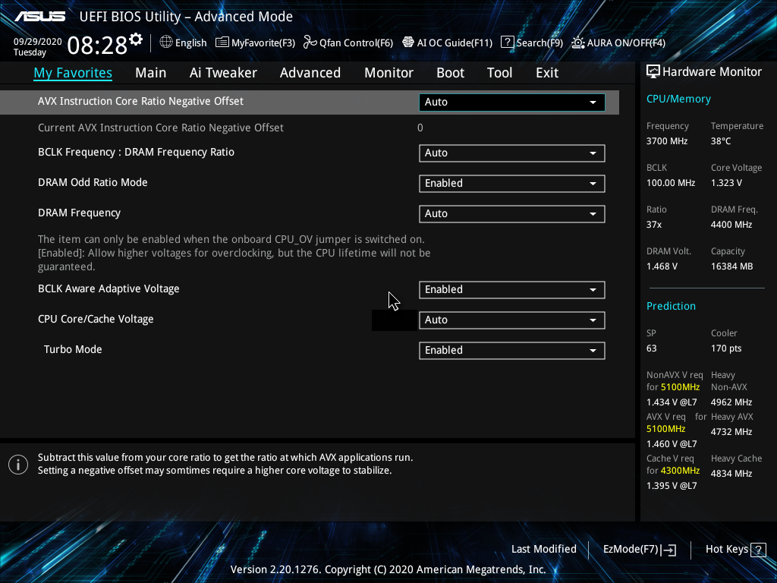Click the Hot Keys question mark icon
The image size is (777, 583).
click(759, 550)
